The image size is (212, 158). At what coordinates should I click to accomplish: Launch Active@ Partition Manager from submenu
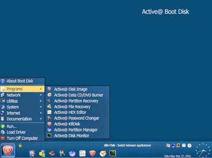pyautogui.click(x=77, y=130)
